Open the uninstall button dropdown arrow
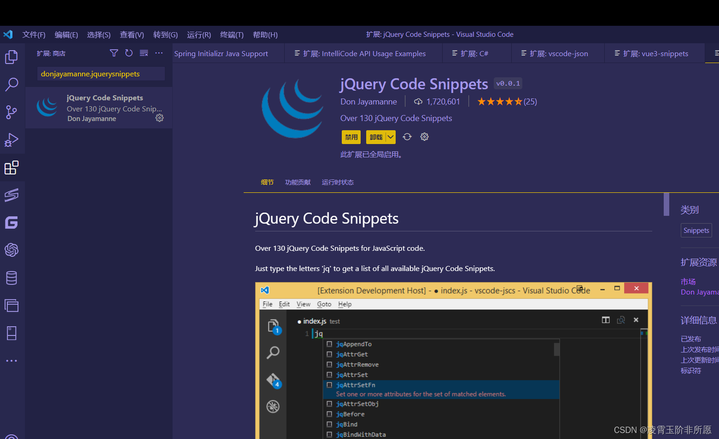Image resolution: width=719 pixels, height=439 pixels. pos(390,137)
